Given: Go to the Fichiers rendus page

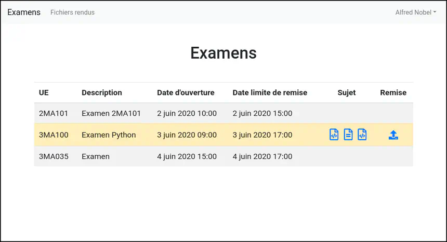Looking at the screenshot, I should pyautogui.click(x=72, y=12).
